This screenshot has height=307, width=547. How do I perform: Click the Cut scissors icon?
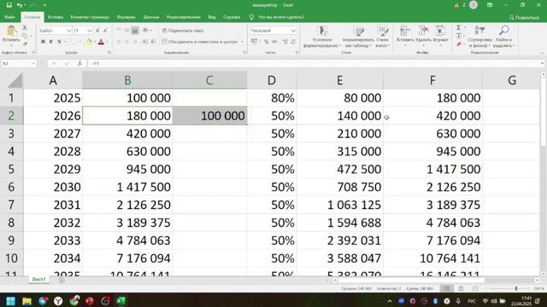[25, 27]
